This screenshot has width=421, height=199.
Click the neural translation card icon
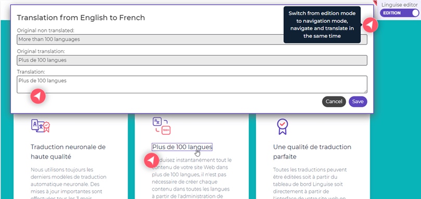(x=41, y=126)
